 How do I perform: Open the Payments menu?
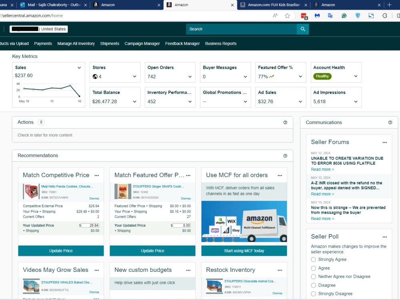coord(43,44)
